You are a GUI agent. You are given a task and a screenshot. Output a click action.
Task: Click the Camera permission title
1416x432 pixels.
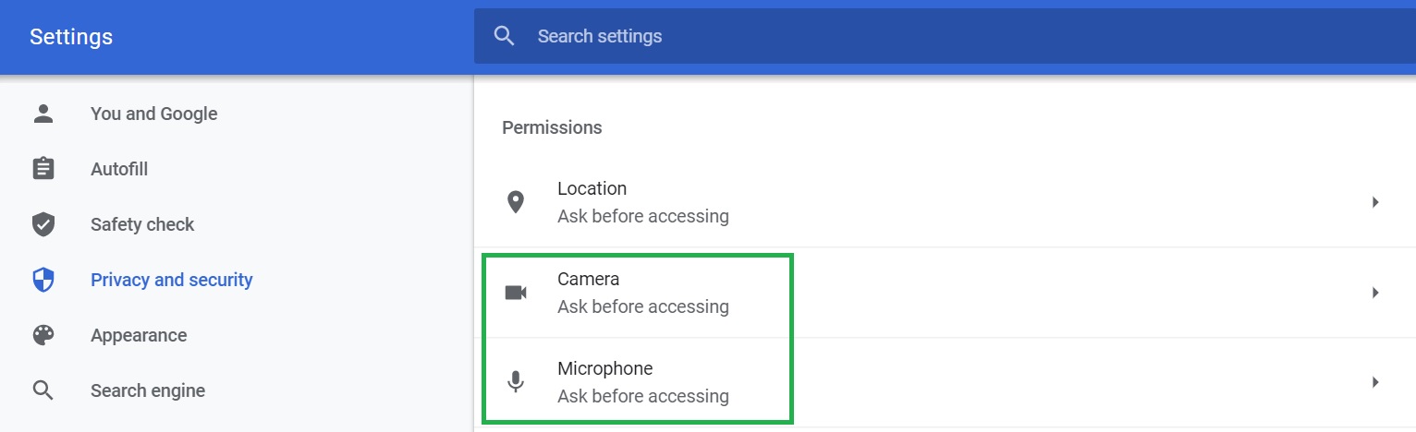coord(588,279)
